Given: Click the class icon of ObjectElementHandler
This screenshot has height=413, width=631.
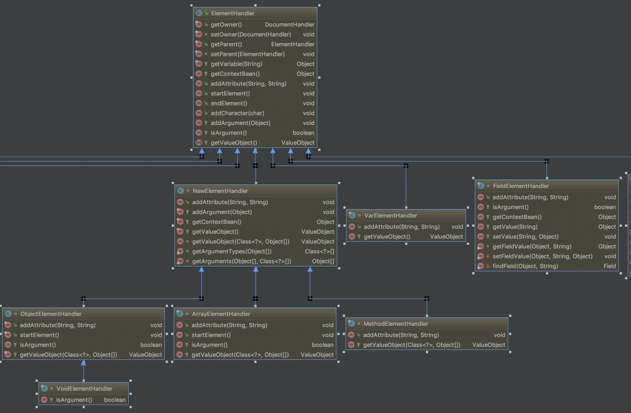Looking at the screenshot, I should coord(8,314).
